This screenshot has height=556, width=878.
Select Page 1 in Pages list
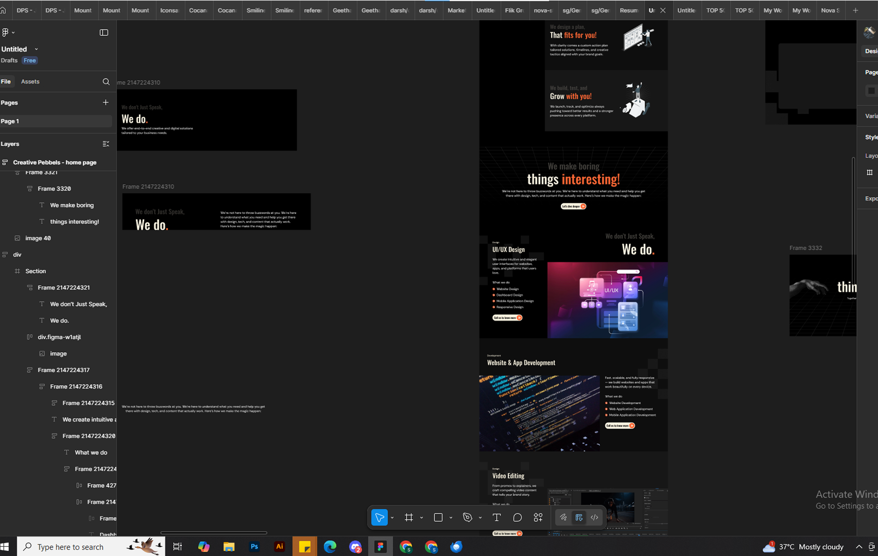[56, 121]
